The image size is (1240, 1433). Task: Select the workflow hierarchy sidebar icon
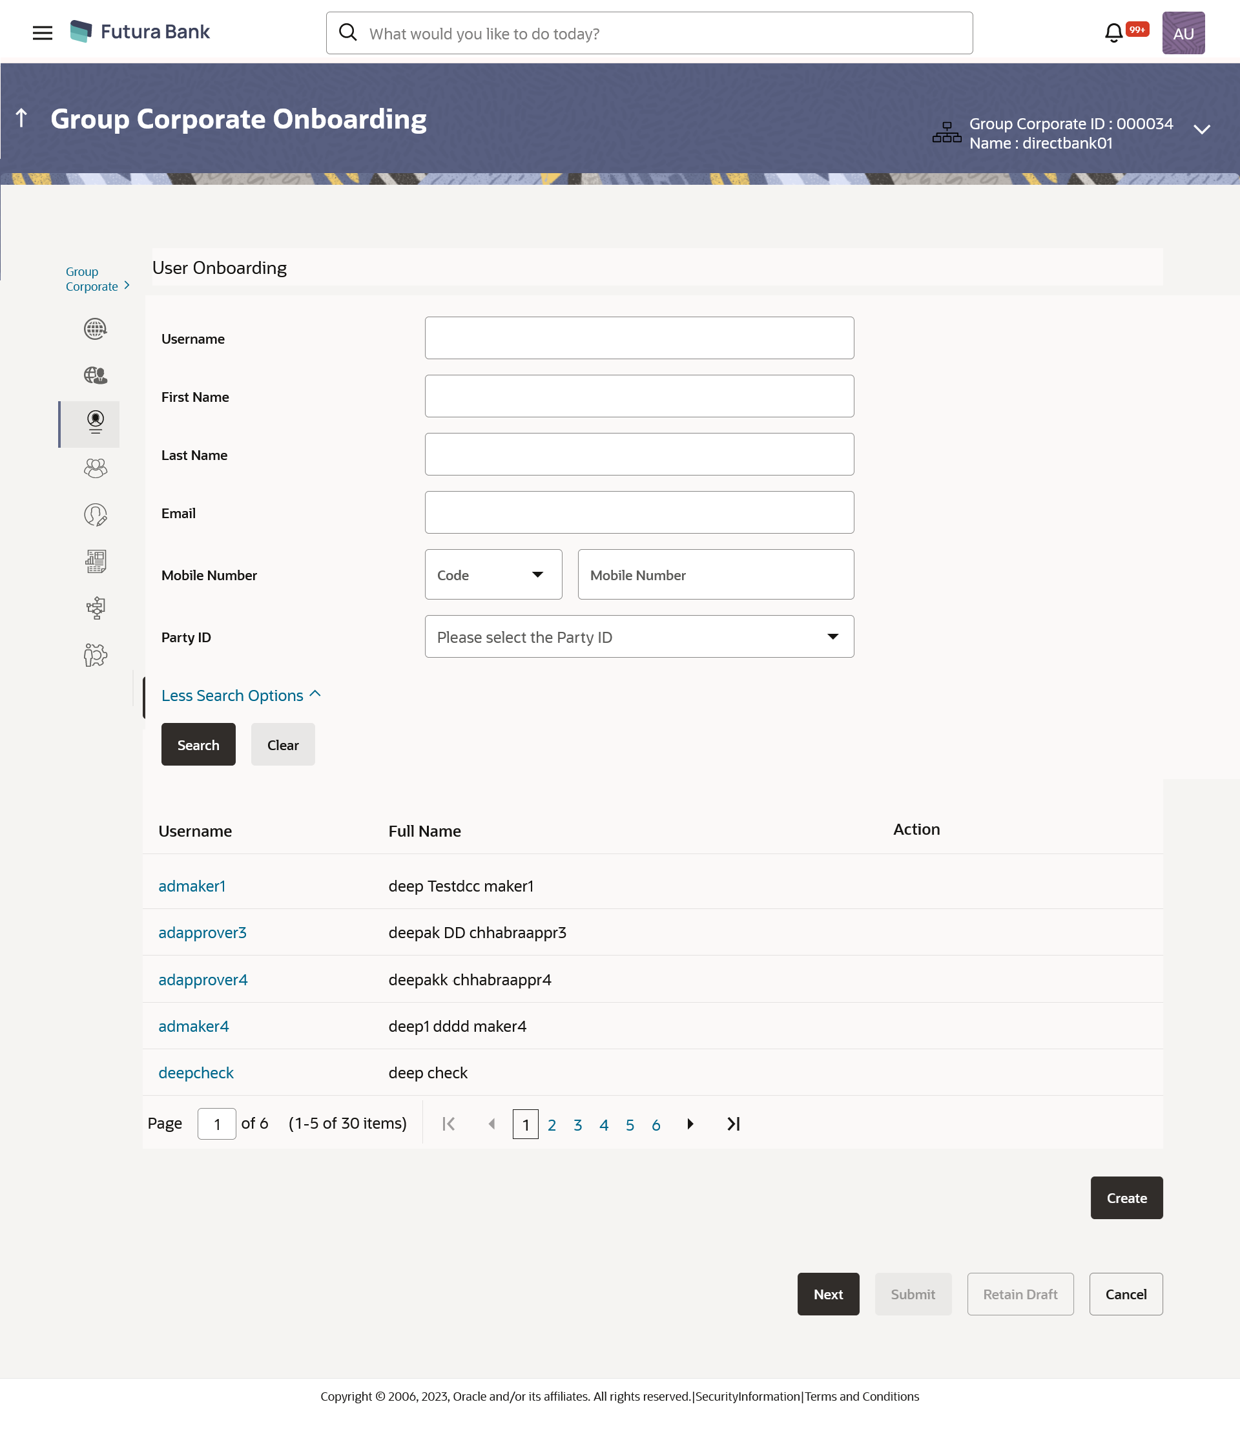click(x=95, y=608)
